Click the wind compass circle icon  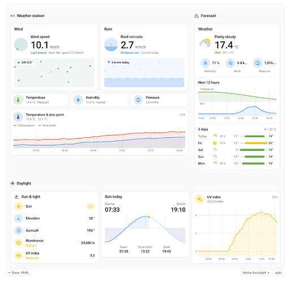tap(21, 45)
